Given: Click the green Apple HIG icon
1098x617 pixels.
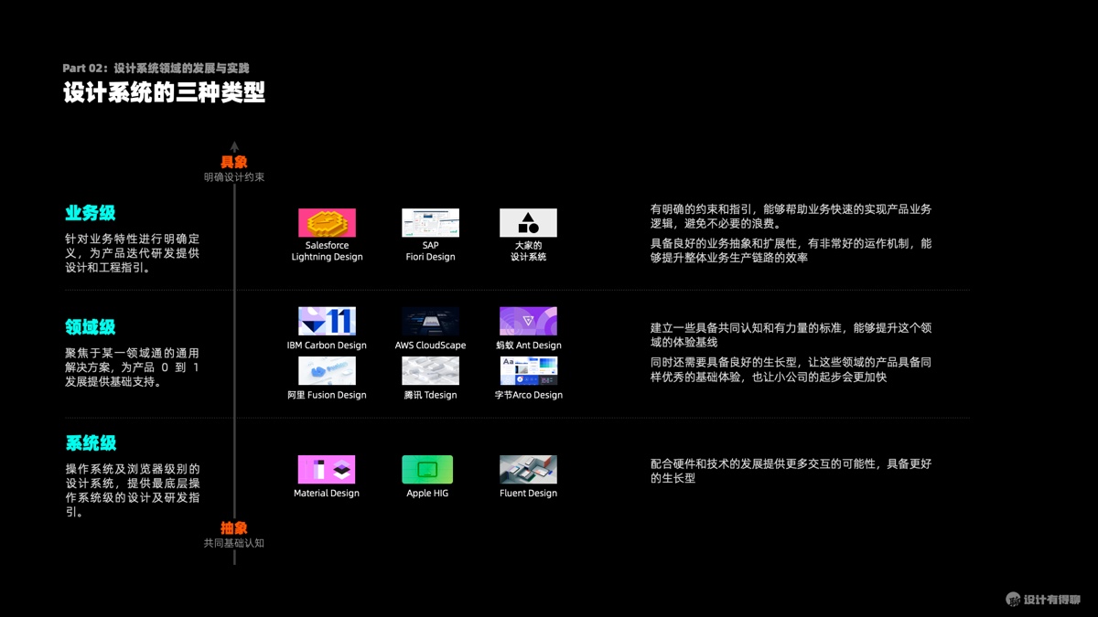Looking at the screenshot, I should 427,470.
